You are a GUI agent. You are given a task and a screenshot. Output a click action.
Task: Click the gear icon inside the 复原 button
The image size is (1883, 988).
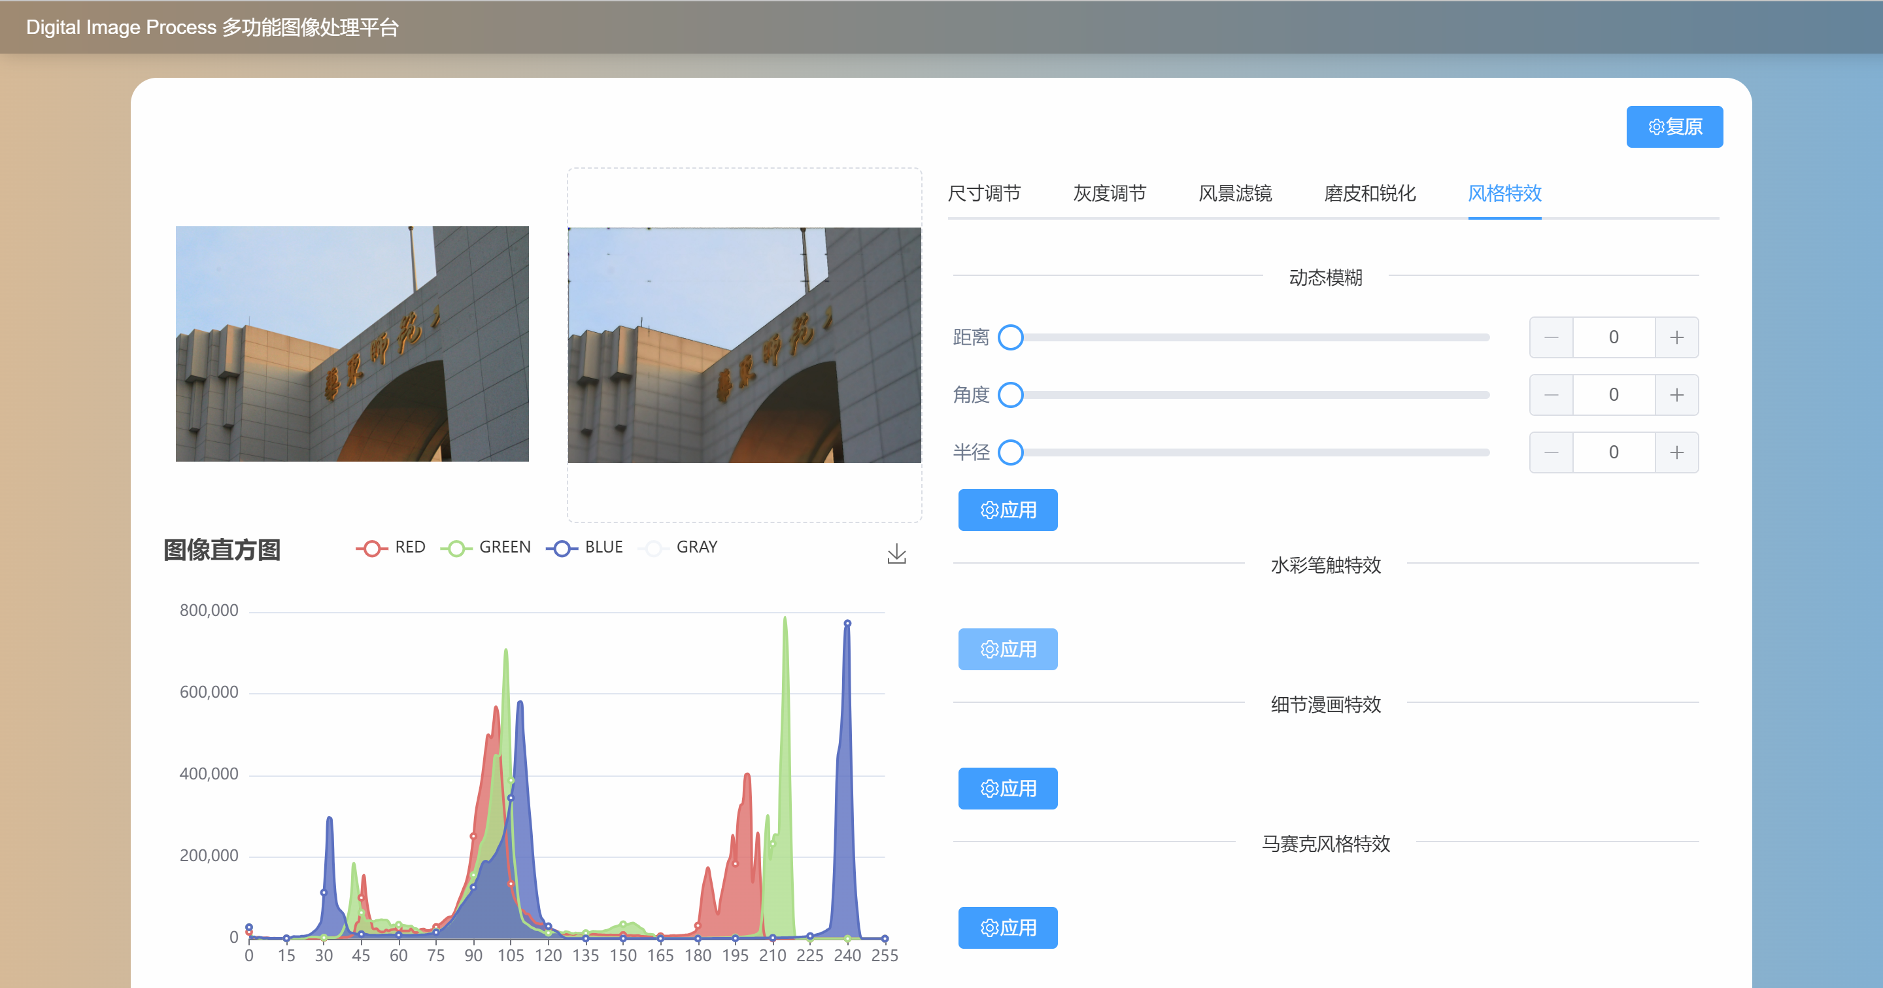(x=1656, y=126)
